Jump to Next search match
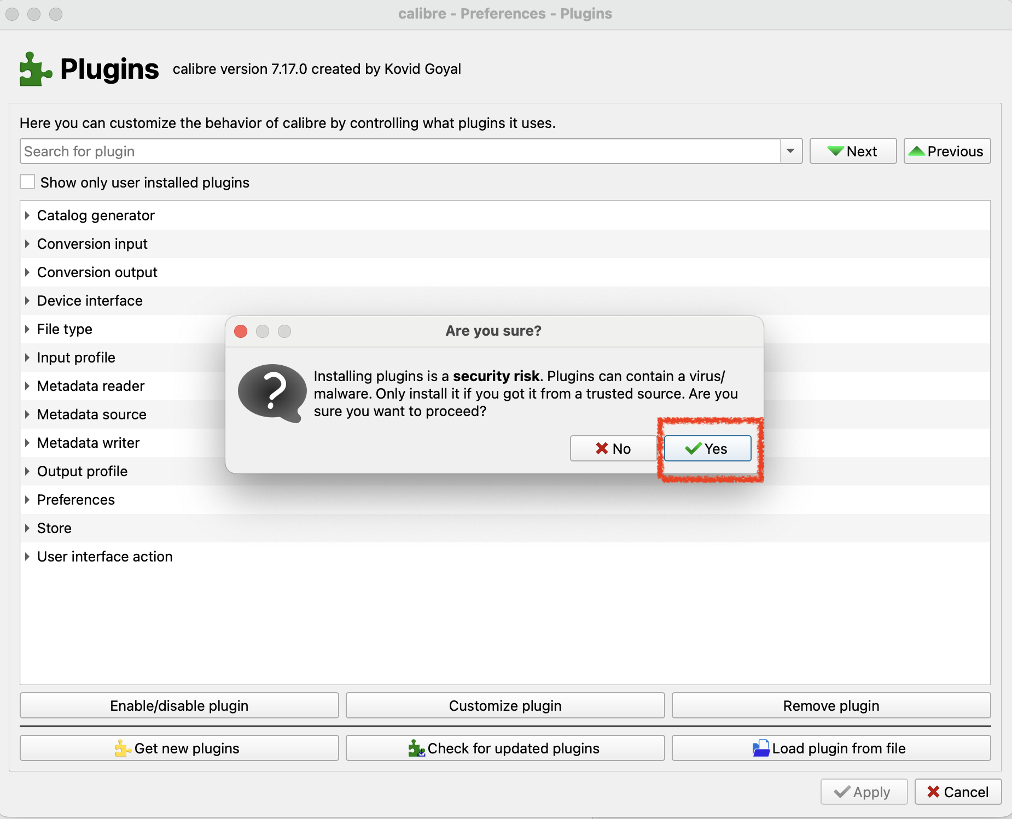 pyautogui.click(x=853, y=151)
